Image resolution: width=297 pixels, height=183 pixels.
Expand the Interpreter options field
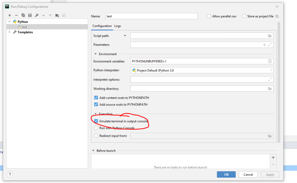(x=270, y=80)
